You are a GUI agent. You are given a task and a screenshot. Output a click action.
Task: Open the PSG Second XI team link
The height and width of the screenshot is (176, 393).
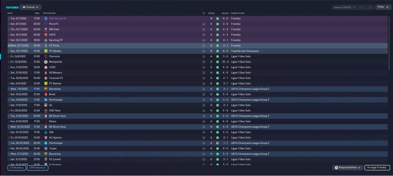pyautogui.click(x=57, y=18)
